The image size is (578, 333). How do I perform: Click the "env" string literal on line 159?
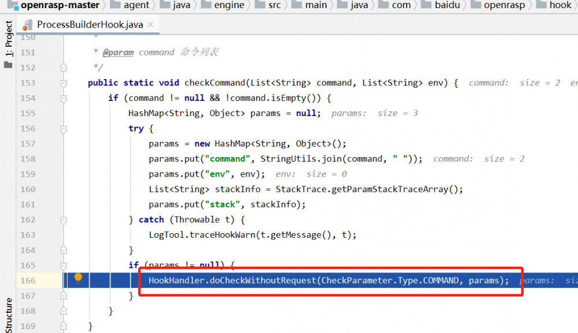217,174
